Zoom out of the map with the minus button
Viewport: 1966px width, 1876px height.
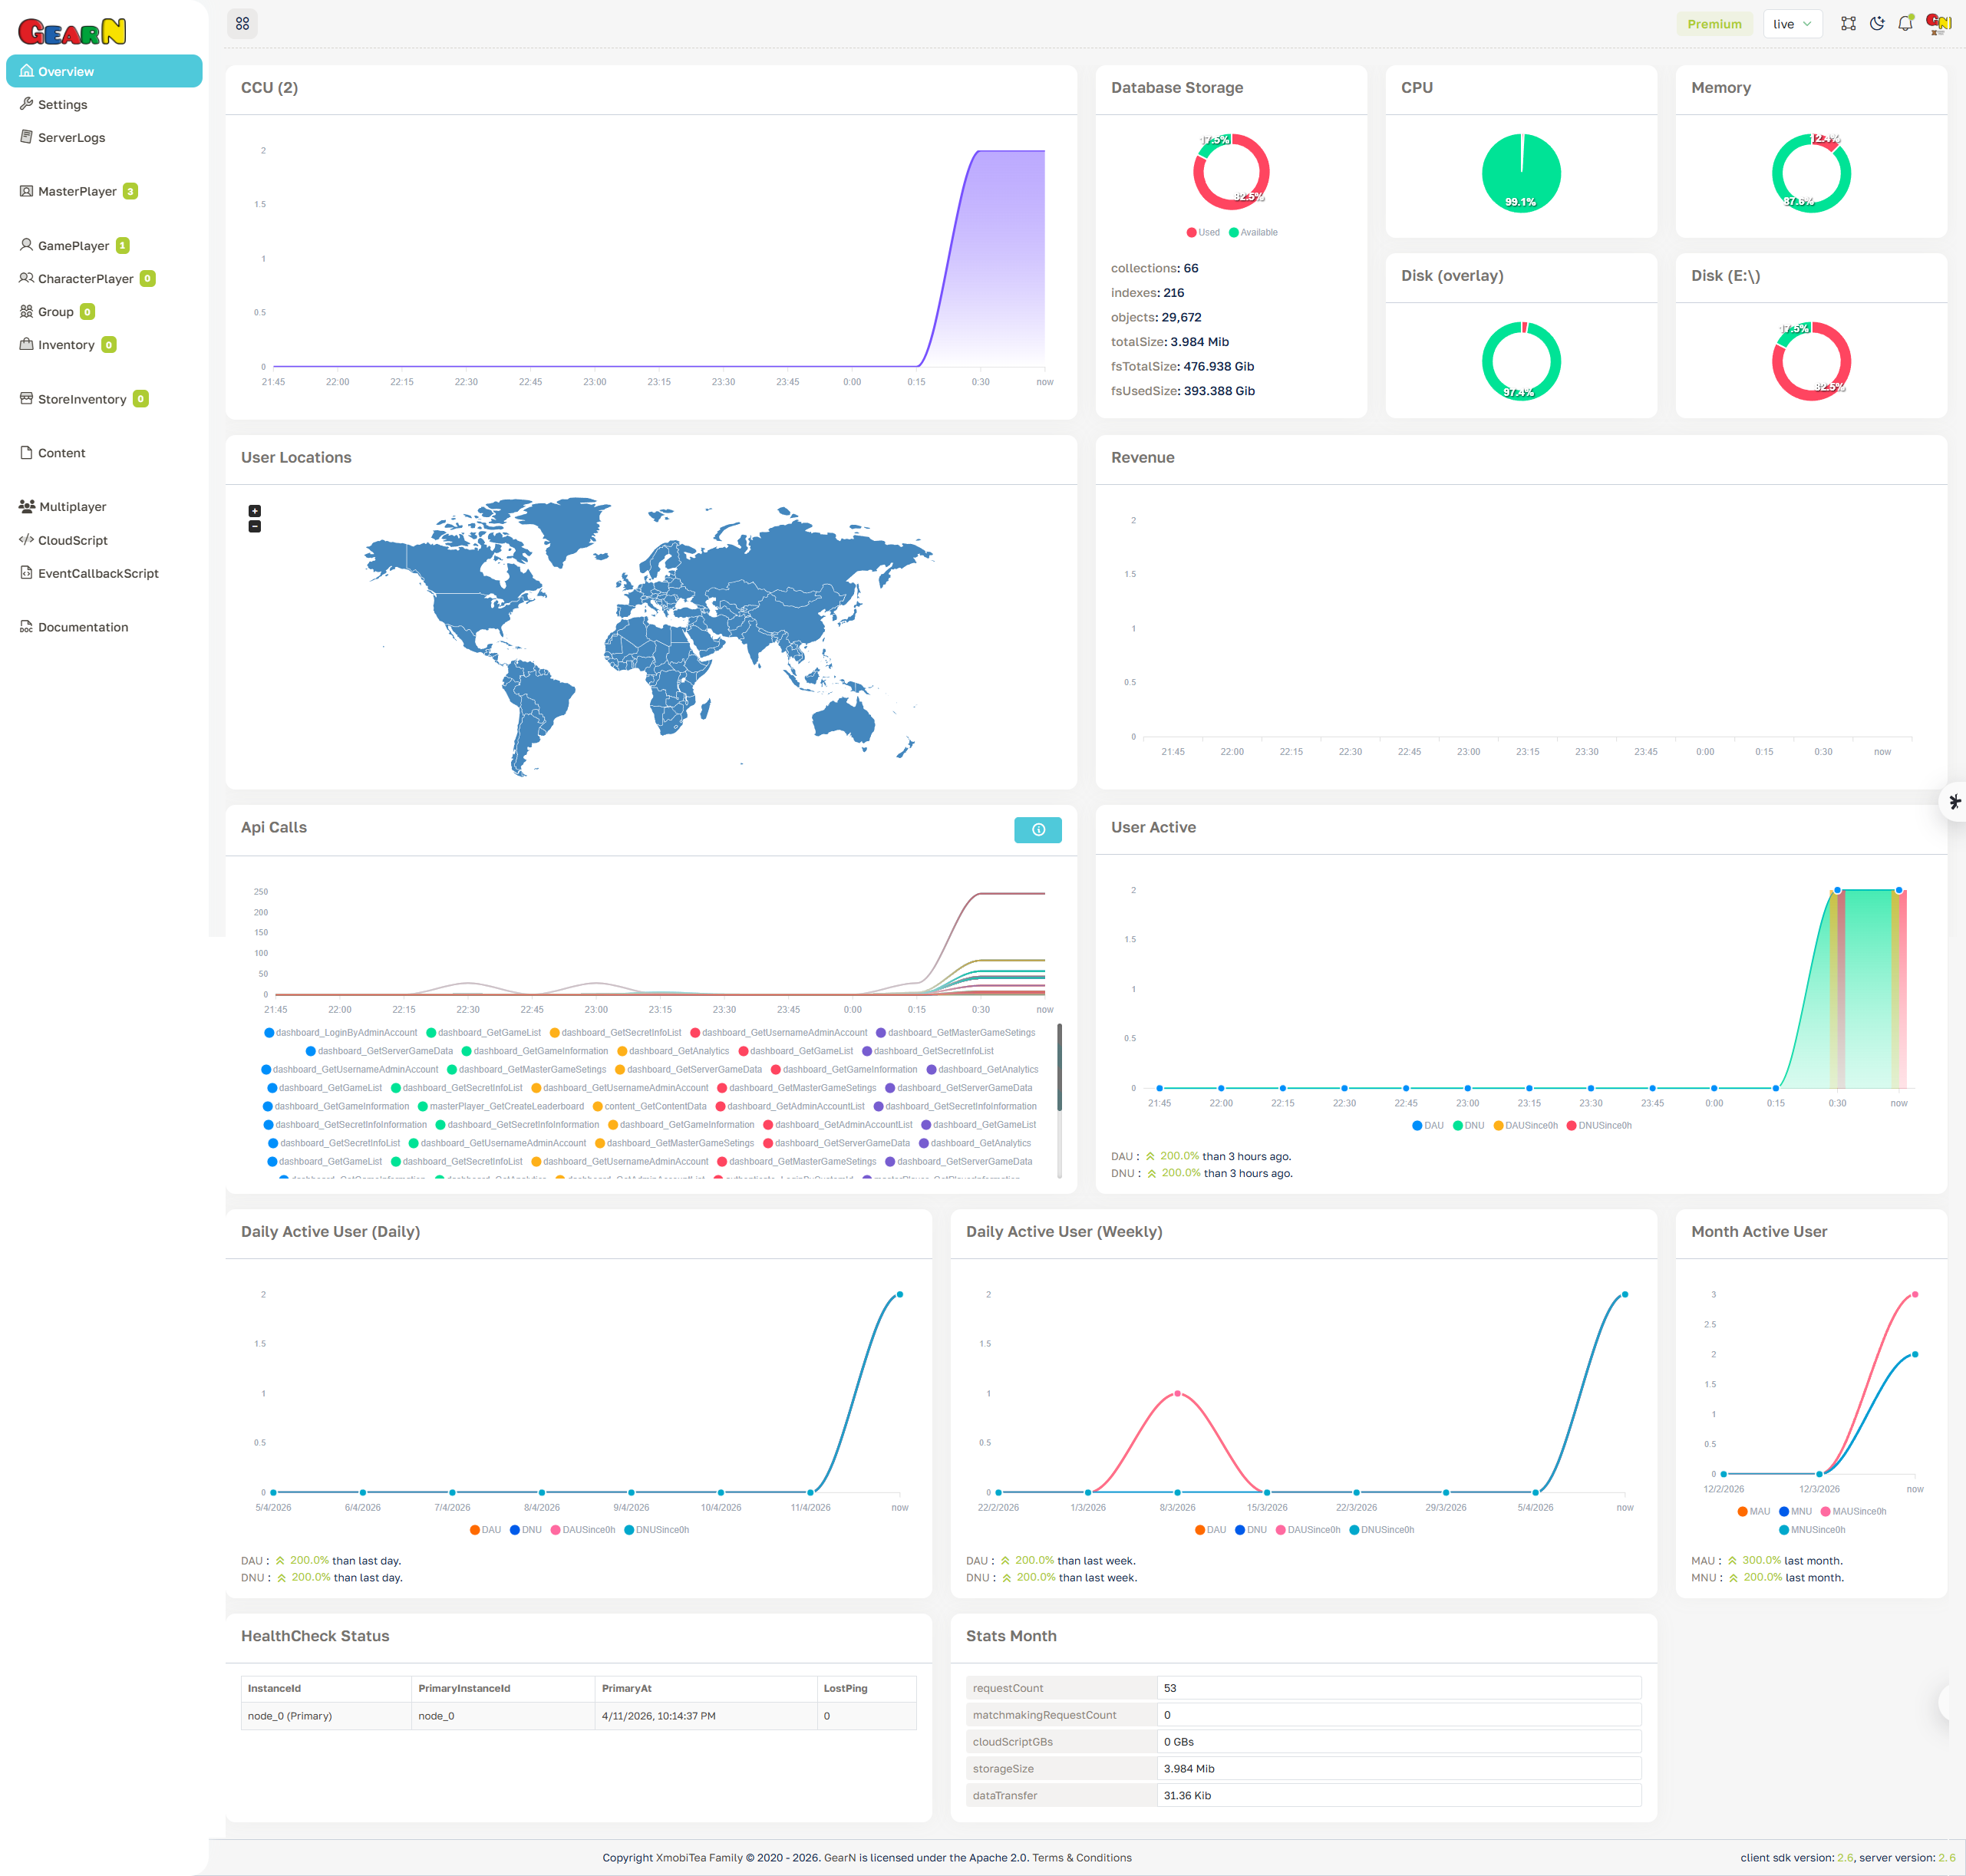tap(255, 526)
